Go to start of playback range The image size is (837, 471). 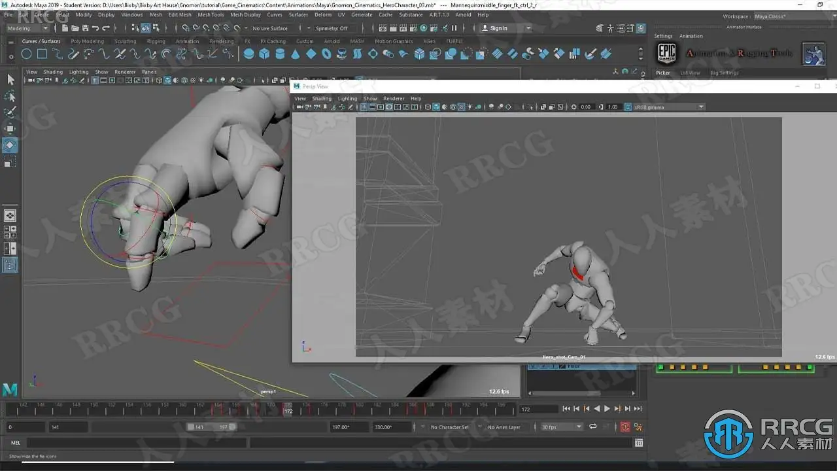coord(566,409)
